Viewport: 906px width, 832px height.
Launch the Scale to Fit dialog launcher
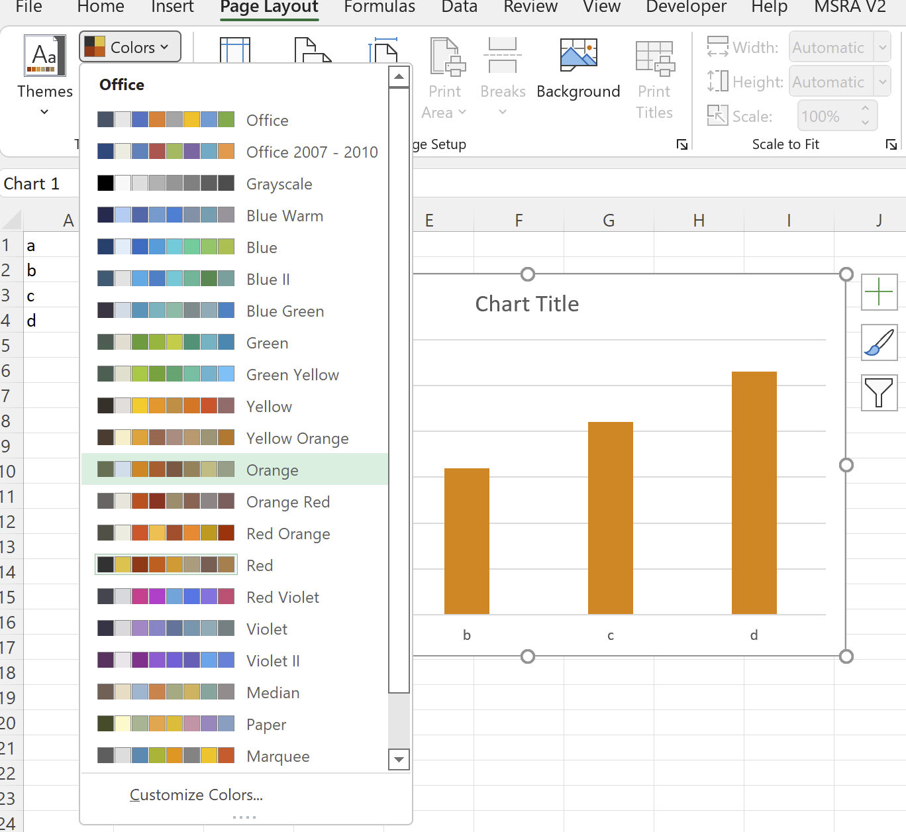(891, 144)
